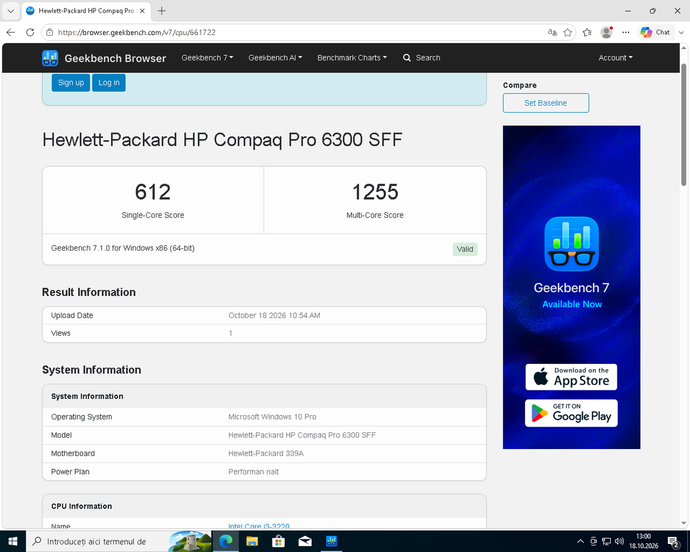Click Get it on Google Play badge
Image resolution: width=690 pixels, height=552 pixels.
(x=571, y=413)
